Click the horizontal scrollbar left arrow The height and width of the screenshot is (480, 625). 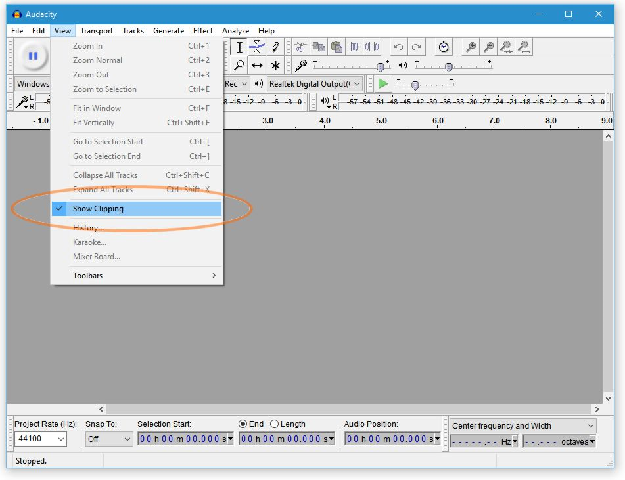tap(102, 409)
